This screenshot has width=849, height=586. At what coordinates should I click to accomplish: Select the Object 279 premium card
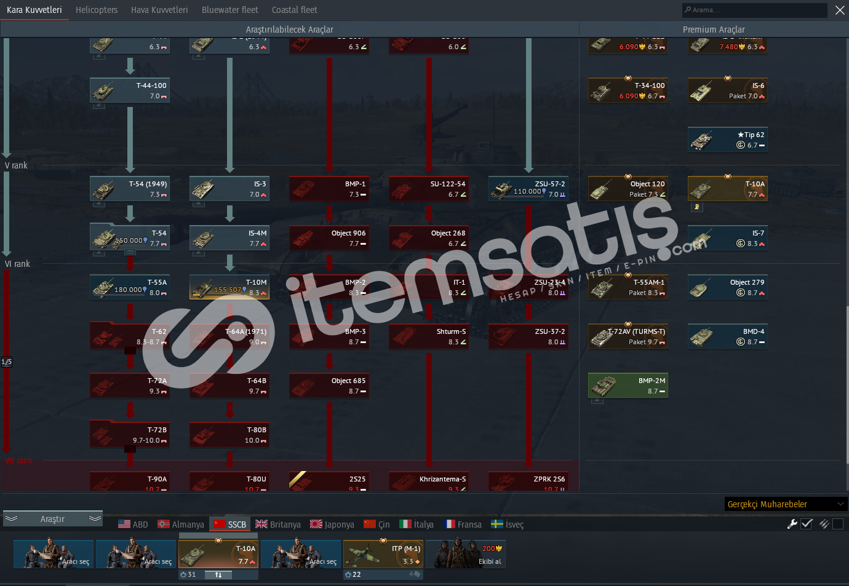(x=728, y=287)
